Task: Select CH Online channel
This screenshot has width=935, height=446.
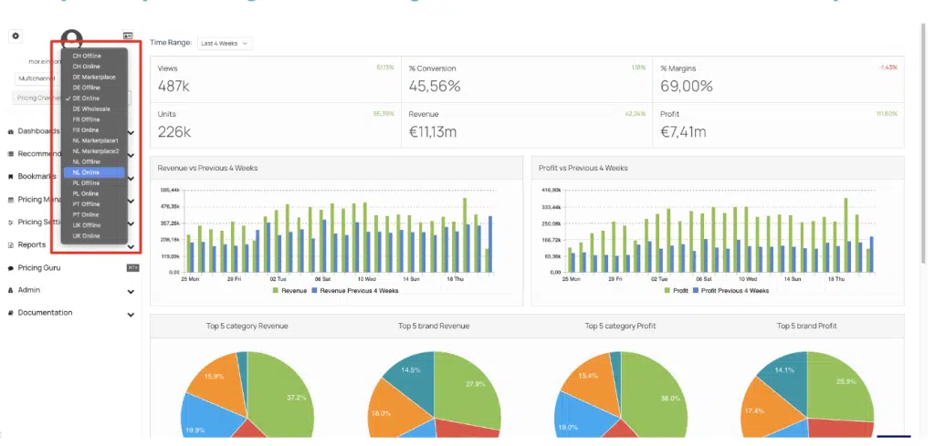Action: click(x=95, y=67)
